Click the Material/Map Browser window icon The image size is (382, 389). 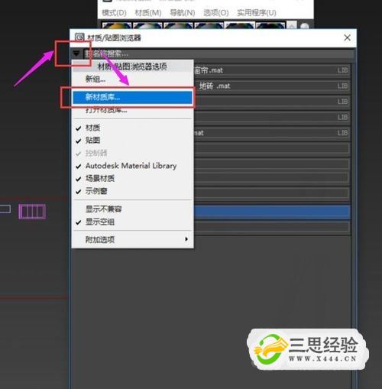pos(79,37)
